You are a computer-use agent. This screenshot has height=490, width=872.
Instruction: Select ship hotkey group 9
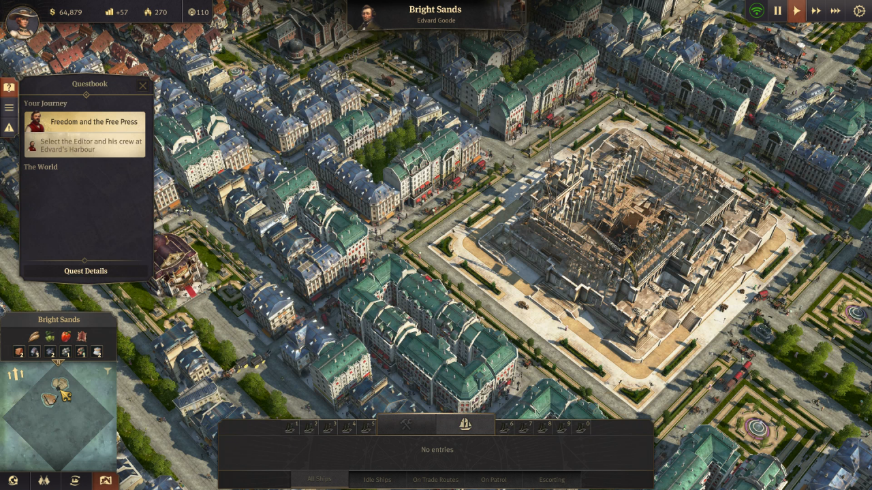pos(563,427)
